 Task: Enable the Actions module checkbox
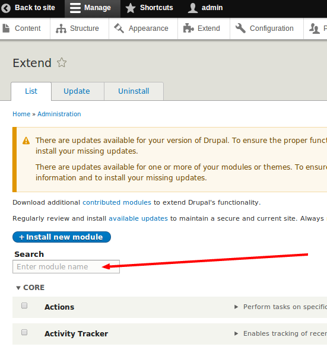[x=24, y=306]
